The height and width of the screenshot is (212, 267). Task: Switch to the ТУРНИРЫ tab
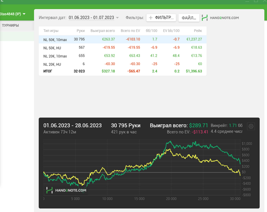click(x=10, y=26)
